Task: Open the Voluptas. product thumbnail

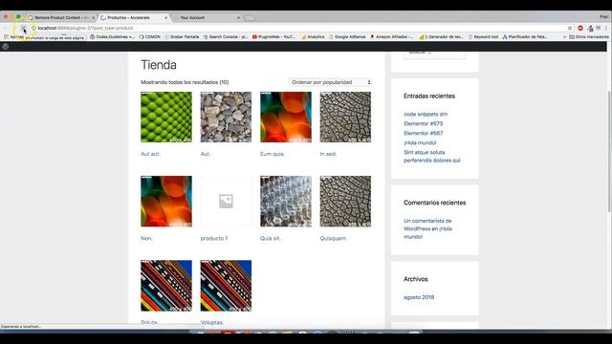Action: click(226, 286)
